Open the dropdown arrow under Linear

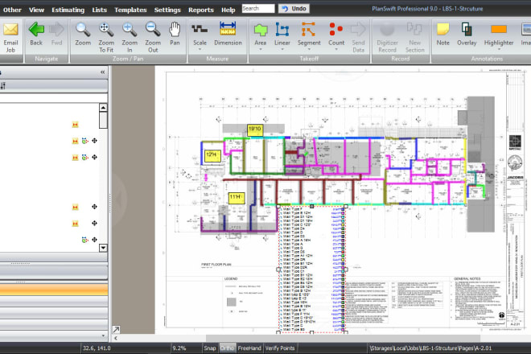[x=282, y=49]
